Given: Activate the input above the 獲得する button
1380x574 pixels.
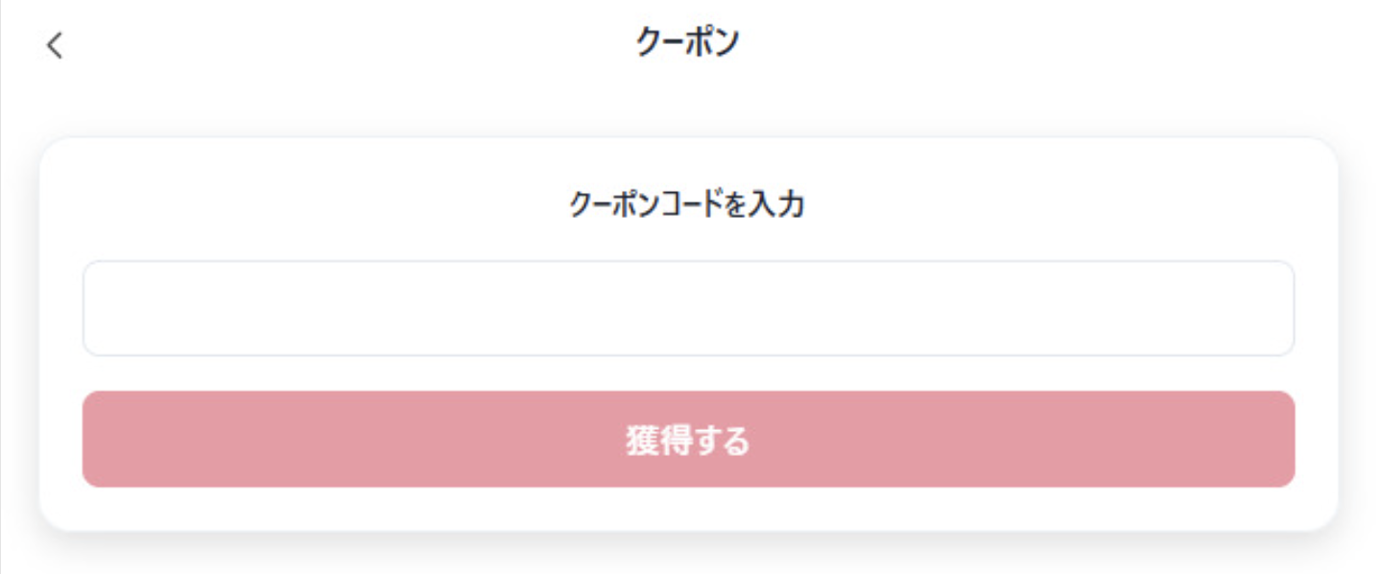Looking at the screenshot, I should coord(688,308).
